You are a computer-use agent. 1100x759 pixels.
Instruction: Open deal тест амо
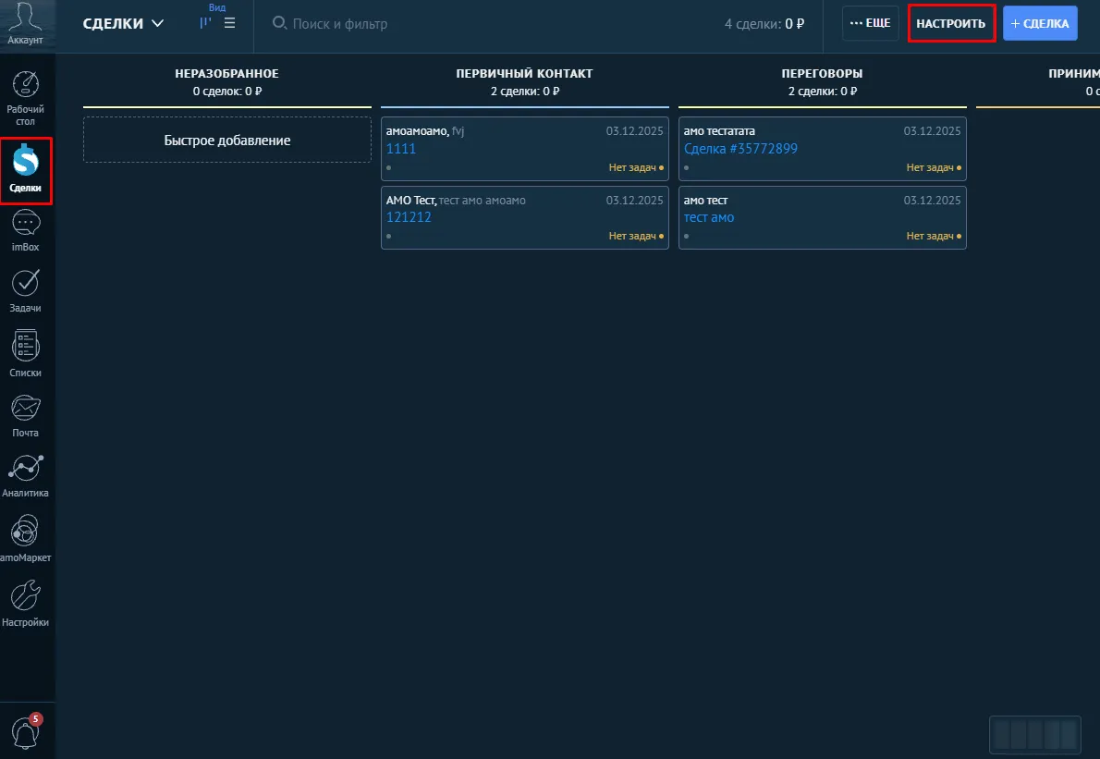tap(709, 217)
